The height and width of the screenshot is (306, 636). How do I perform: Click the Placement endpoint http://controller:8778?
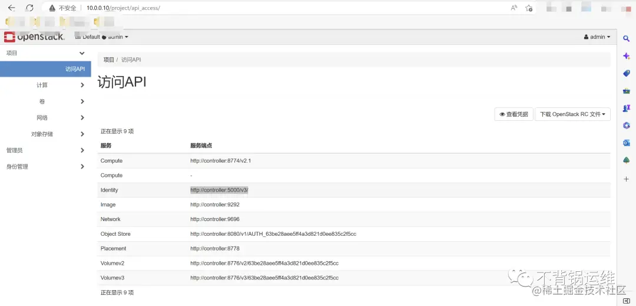[215, 248]
